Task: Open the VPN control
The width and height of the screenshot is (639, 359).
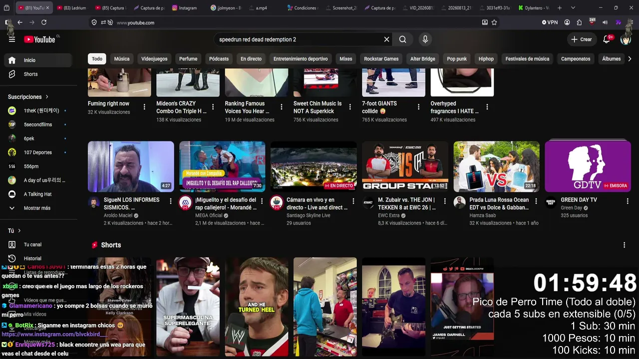Action: click(x=550, y=22)
